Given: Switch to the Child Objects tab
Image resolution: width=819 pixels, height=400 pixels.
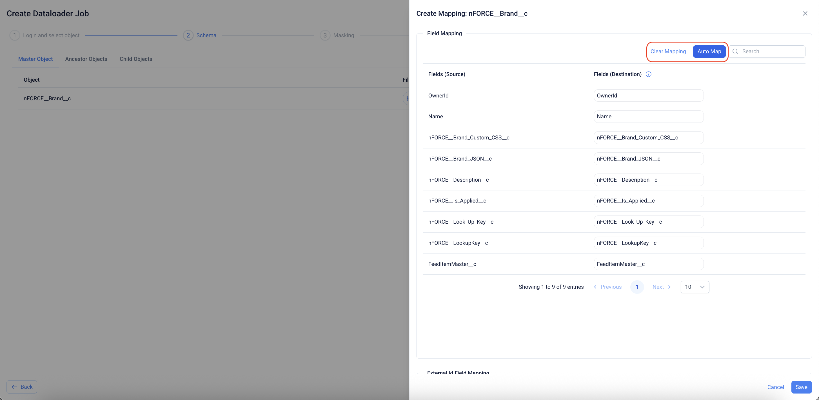Looking at the screenshot, I should coord(136,59).
